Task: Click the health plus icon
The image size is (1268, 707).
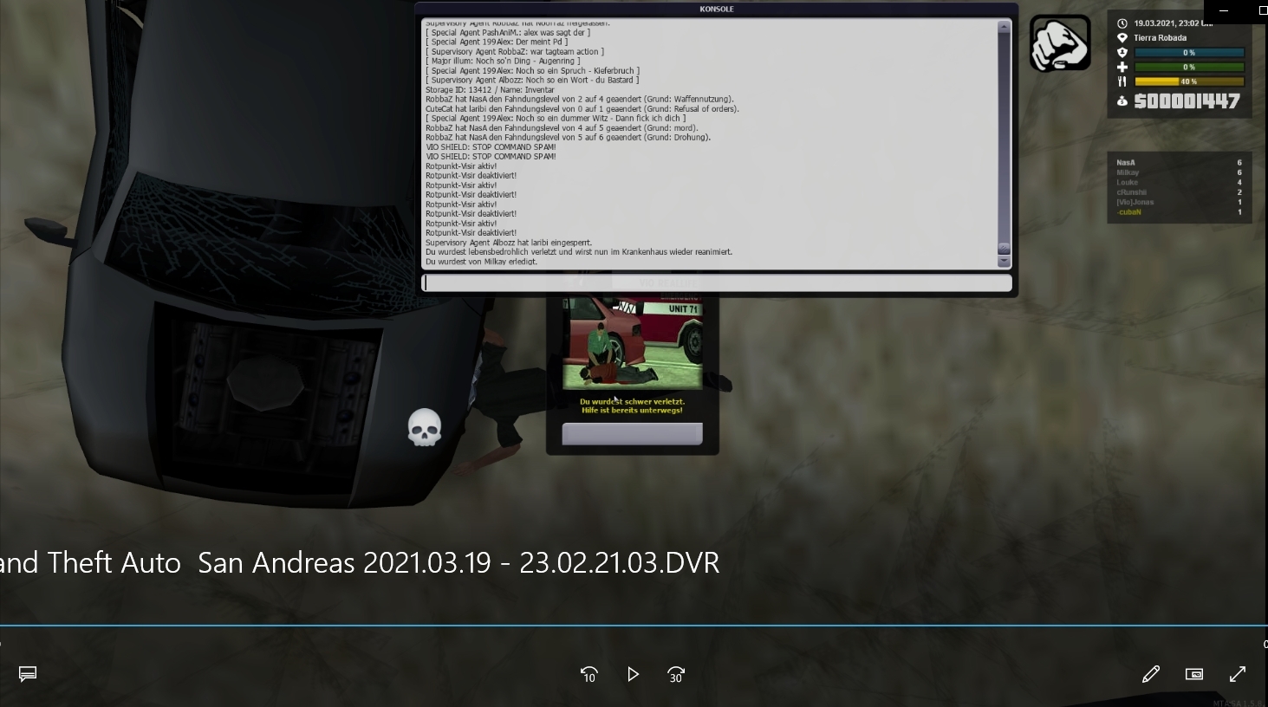Action: coord(1122,67)
